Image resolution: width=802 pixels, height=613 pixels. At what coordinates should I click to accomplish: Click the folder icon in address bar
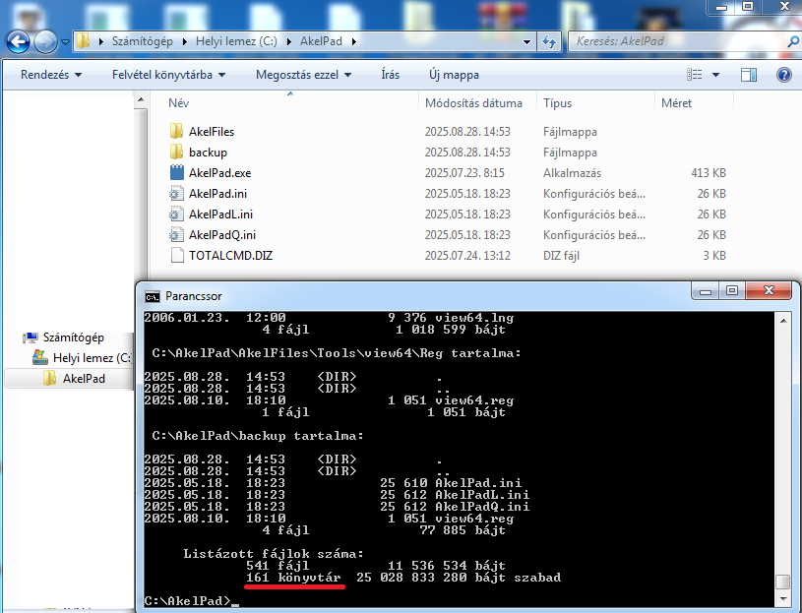click(83, 41)
